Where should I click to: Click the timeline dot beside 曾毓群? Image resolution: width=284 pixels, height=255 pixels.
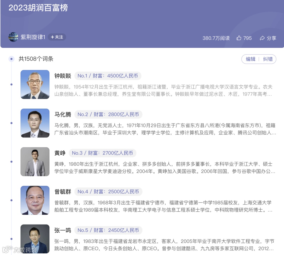coord(11,200)
